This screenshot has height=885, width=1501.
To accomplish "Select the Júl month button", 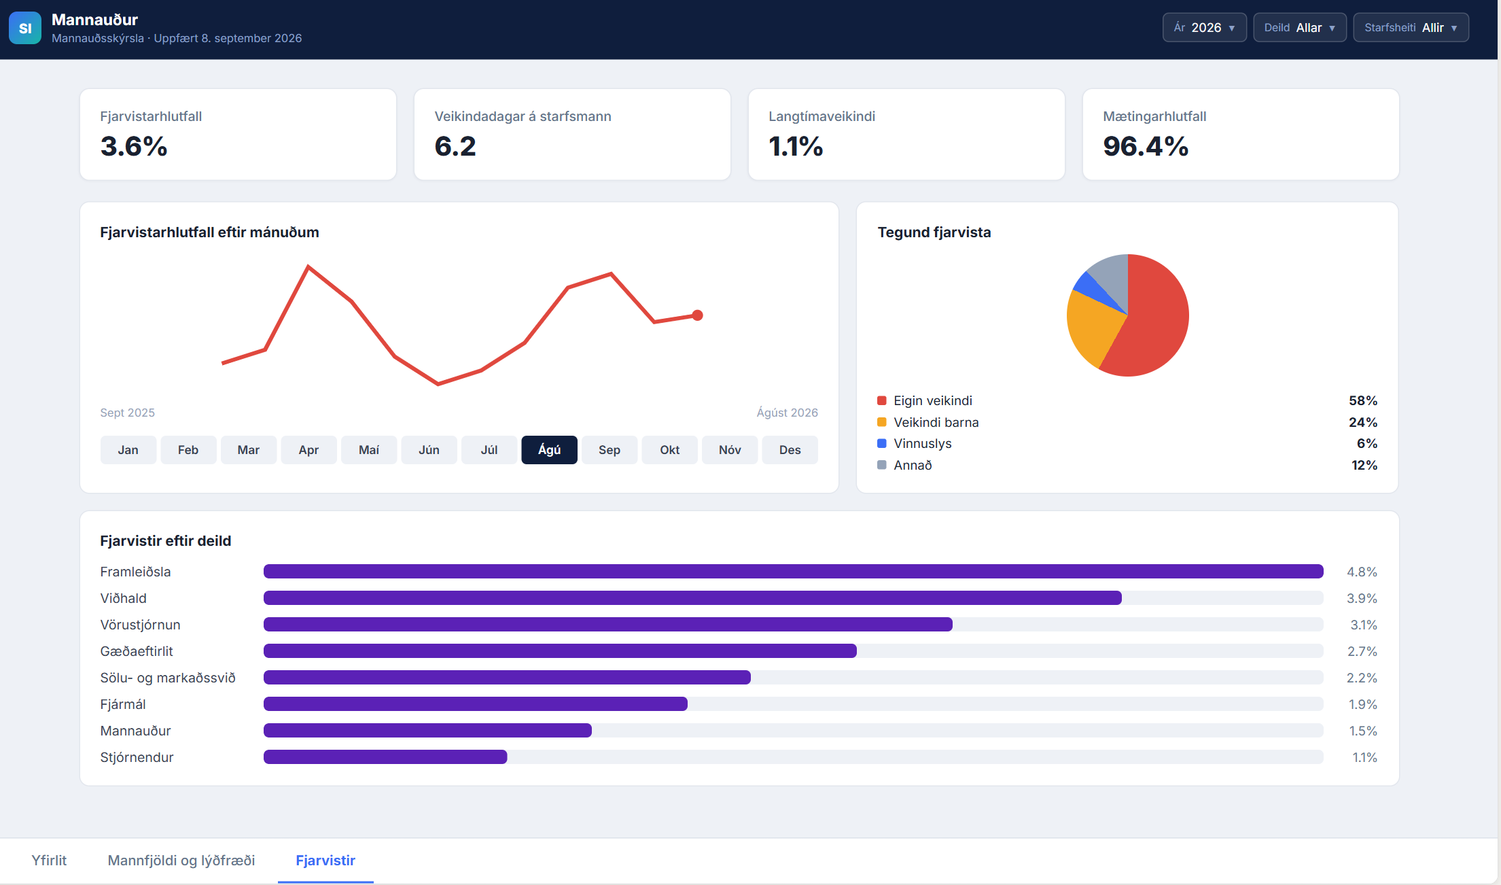I will pos(489,450).
